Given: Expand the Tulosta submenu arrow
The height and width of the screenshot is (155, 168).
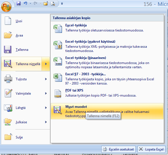Looking at the screenshot, I should 46,79.
